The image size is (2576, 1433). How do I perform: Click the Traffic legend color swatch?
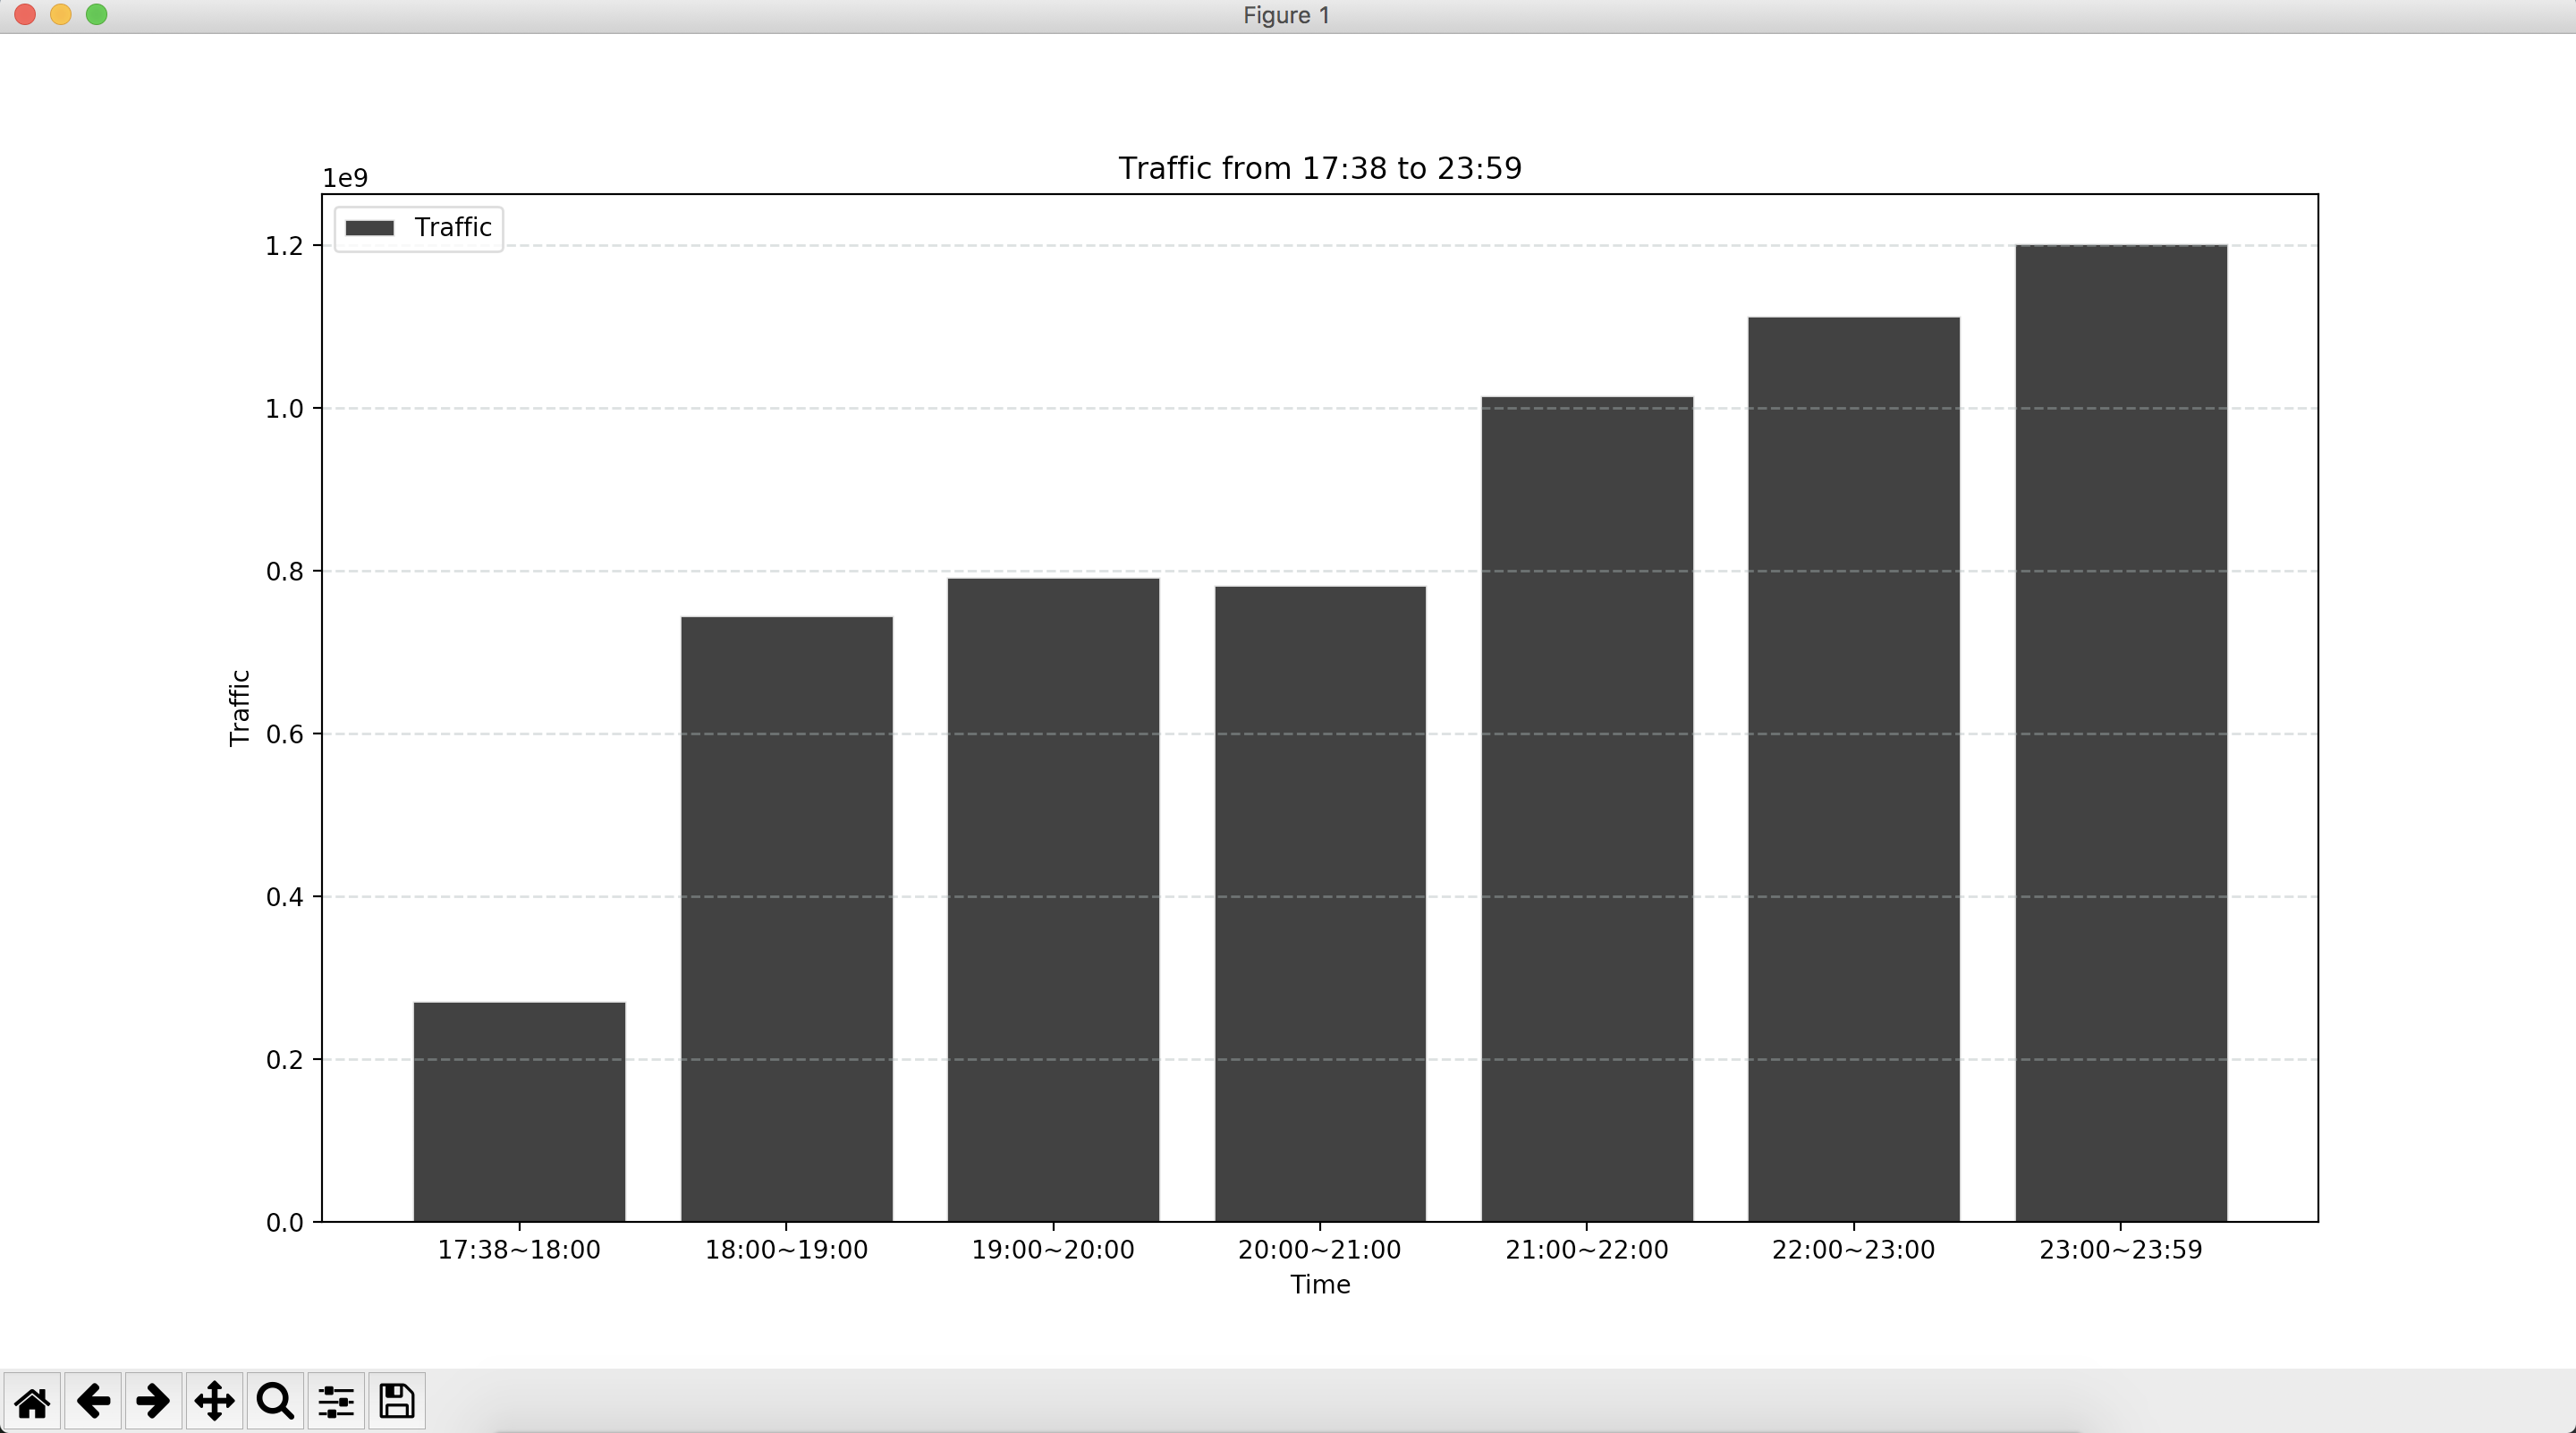[x=370, y=228]
